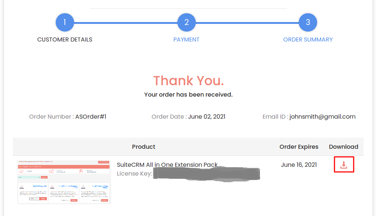
Task: Click the Download column header
Action: 343,147
